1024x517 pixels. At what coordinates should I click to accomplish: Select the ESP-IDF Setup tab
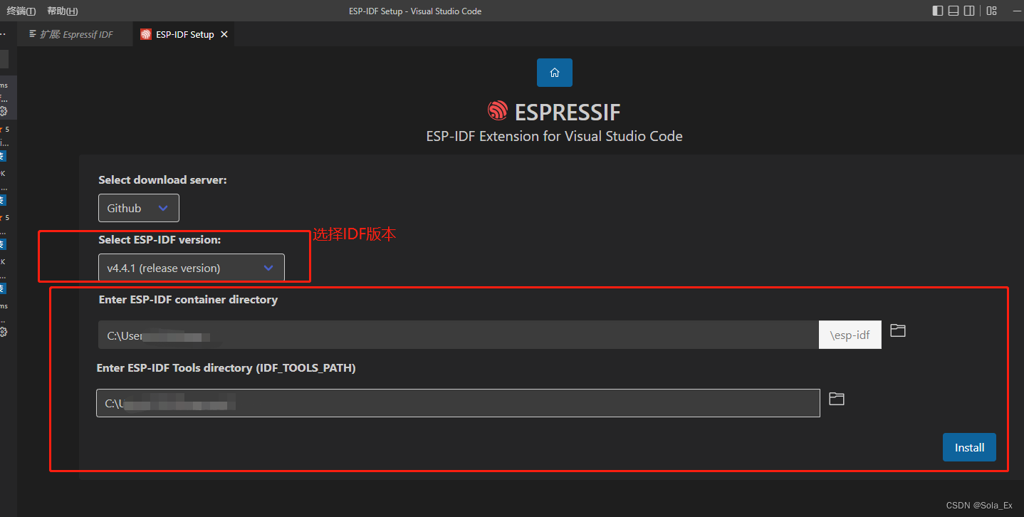tap(184, 34)
